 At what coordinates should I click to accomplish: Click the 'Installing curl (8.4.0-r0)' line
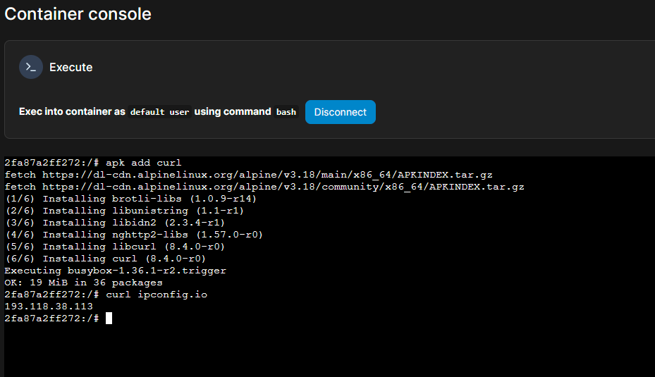(105, 259)
